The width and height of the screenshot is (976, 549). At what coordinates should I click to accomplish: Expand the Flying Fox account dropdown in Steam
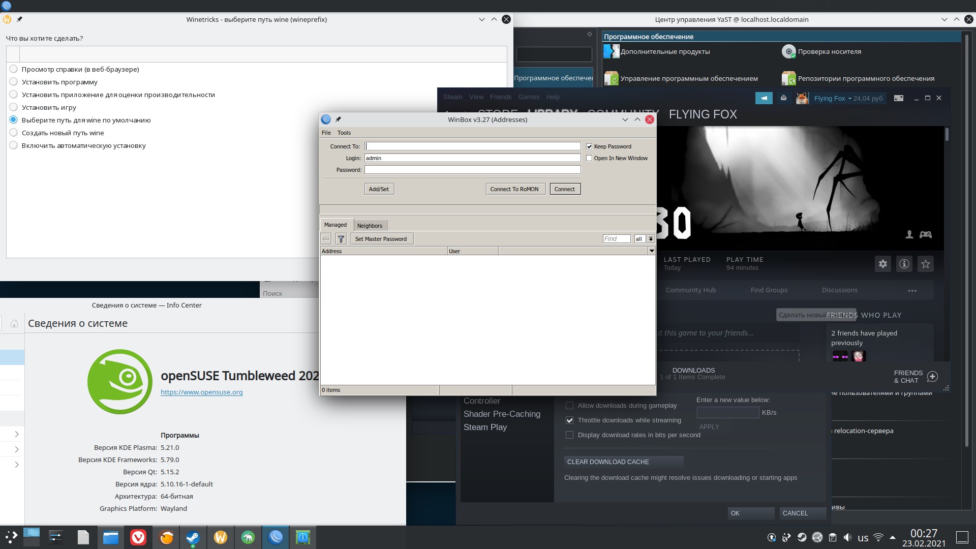(849, 98)
